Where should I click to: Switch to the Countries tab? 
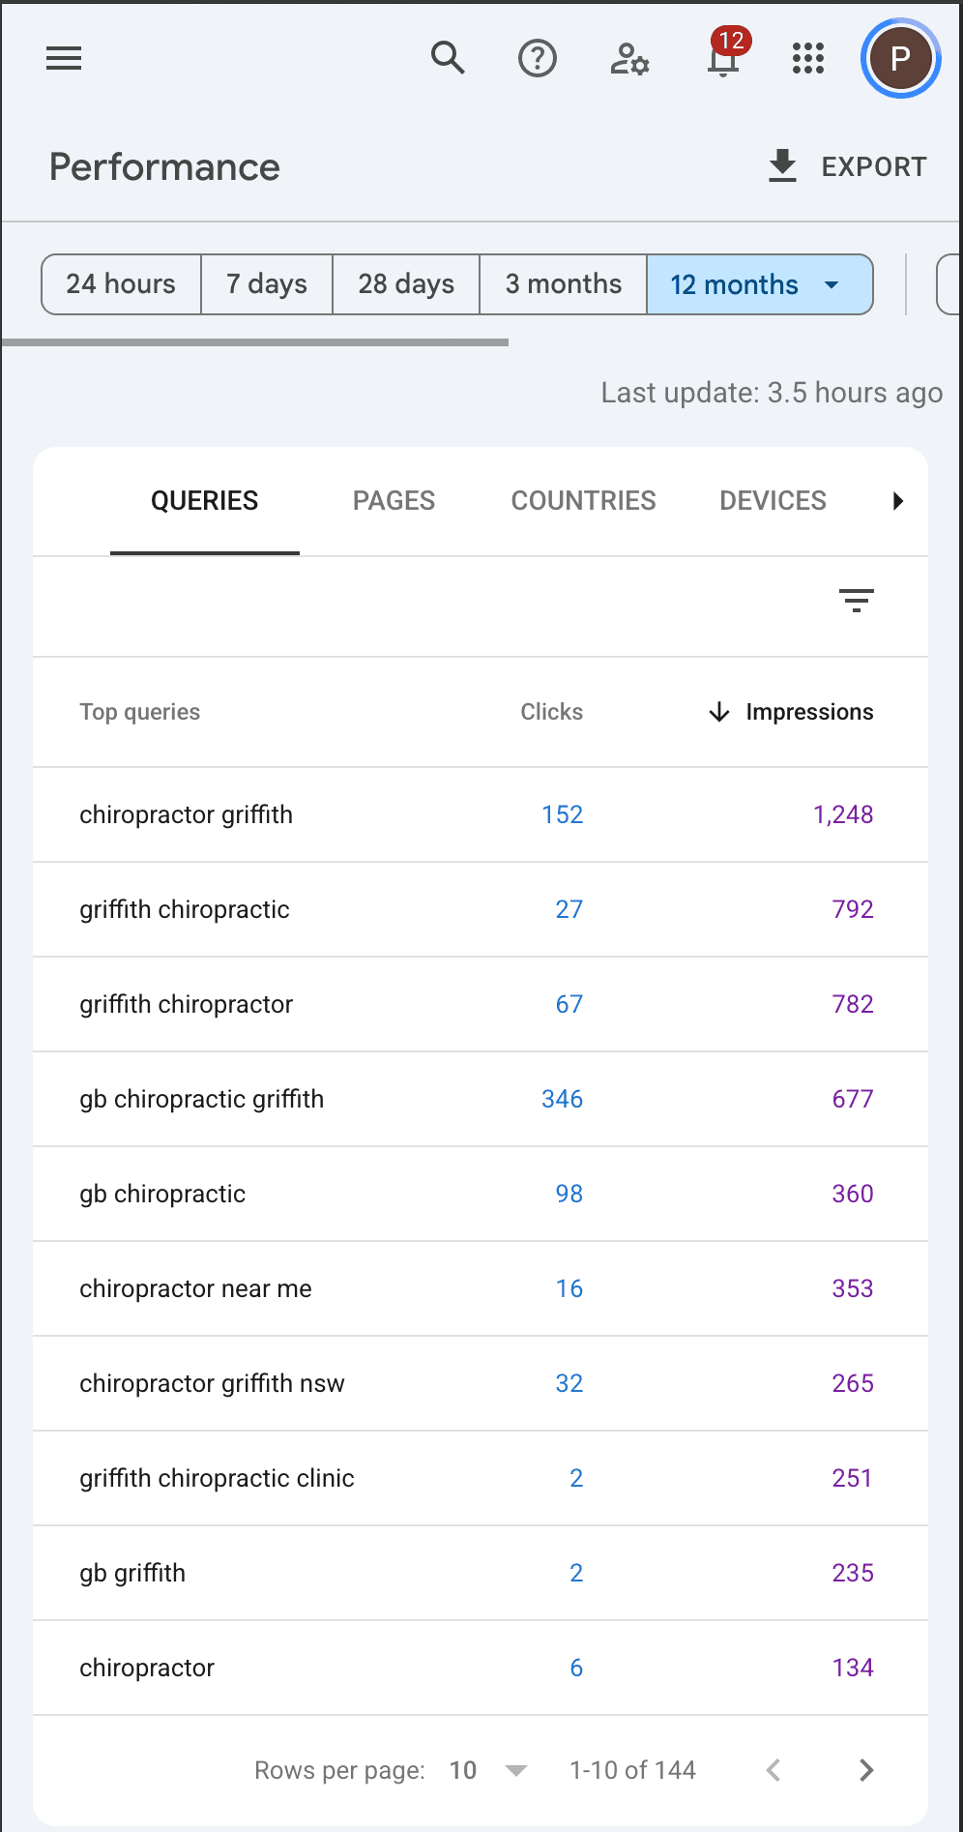coord(583,501)
